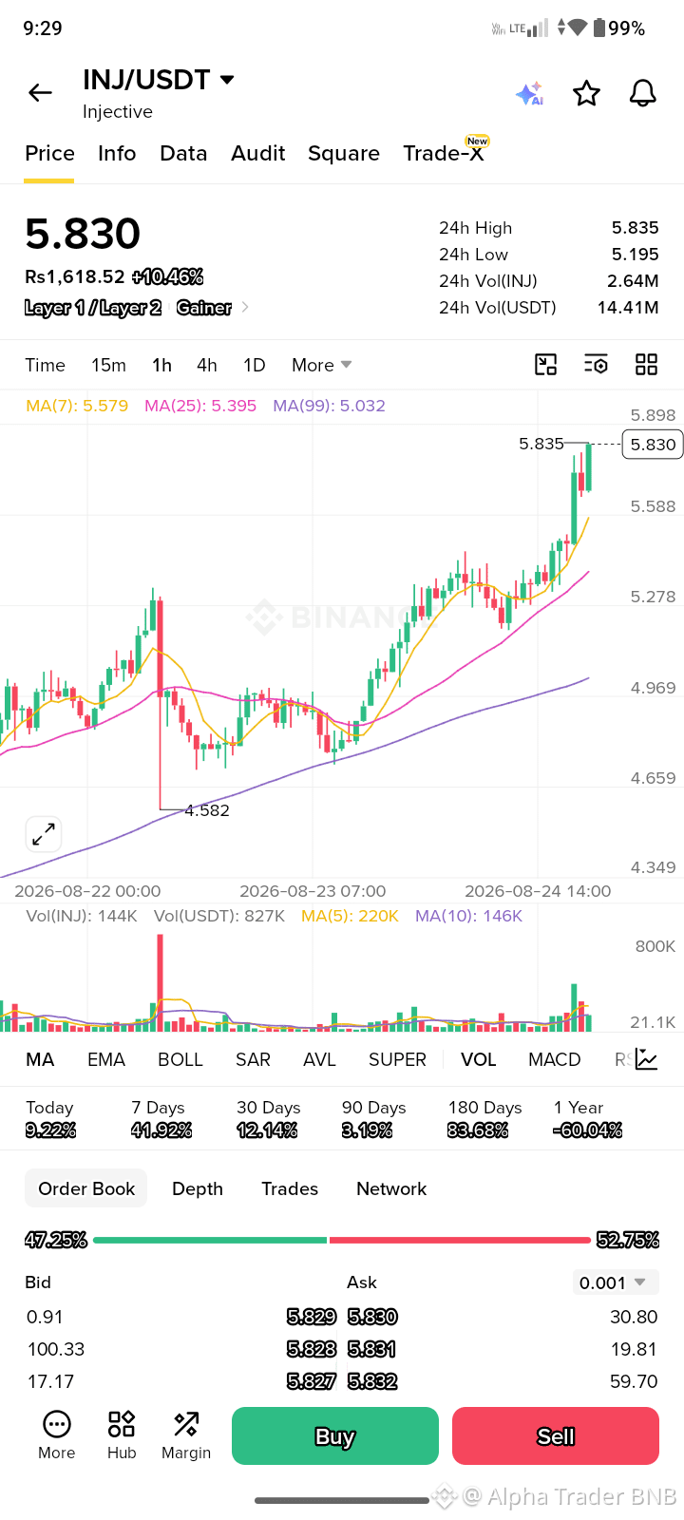684x1520 pixels.
Task: Tap ask price 5.832
Action: pos(372,1381)
